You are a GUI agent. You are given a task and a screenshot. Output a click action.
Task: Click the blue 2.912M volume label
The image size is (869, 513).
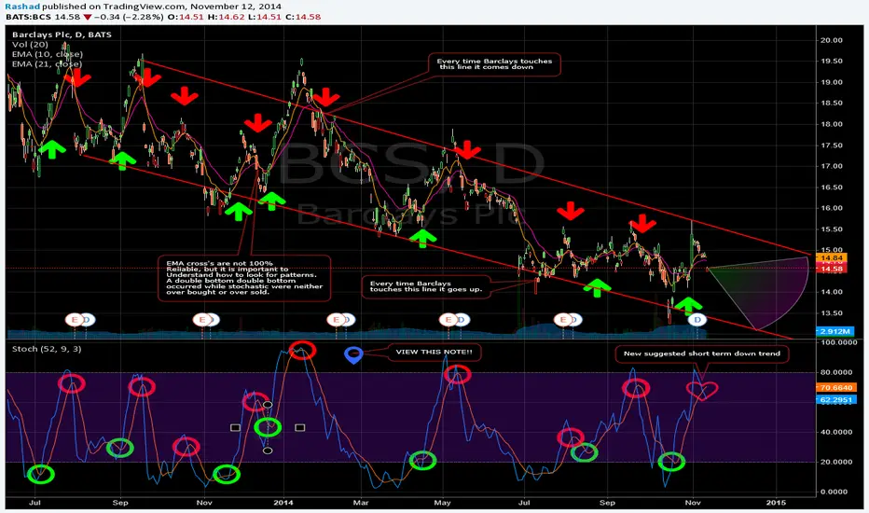tap(835, 331)
